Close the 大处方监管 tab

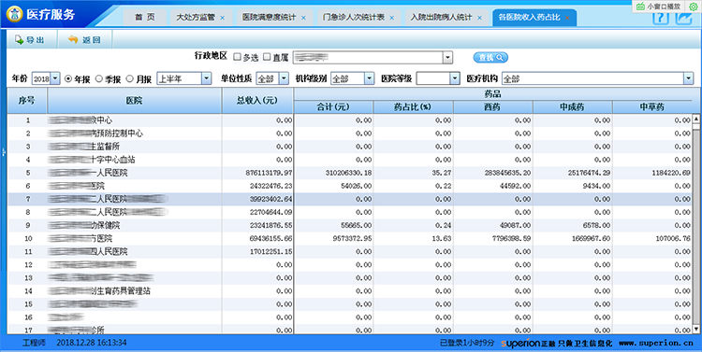click(223, 18)
